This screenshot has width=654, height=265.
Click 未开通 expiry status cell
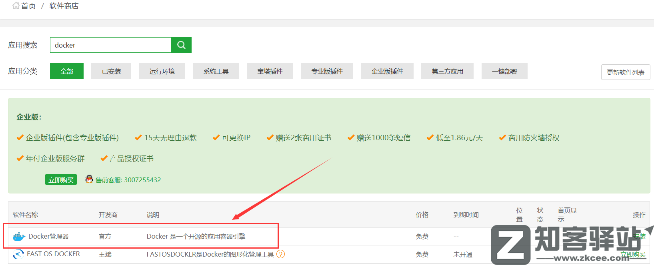coord(463,254)
